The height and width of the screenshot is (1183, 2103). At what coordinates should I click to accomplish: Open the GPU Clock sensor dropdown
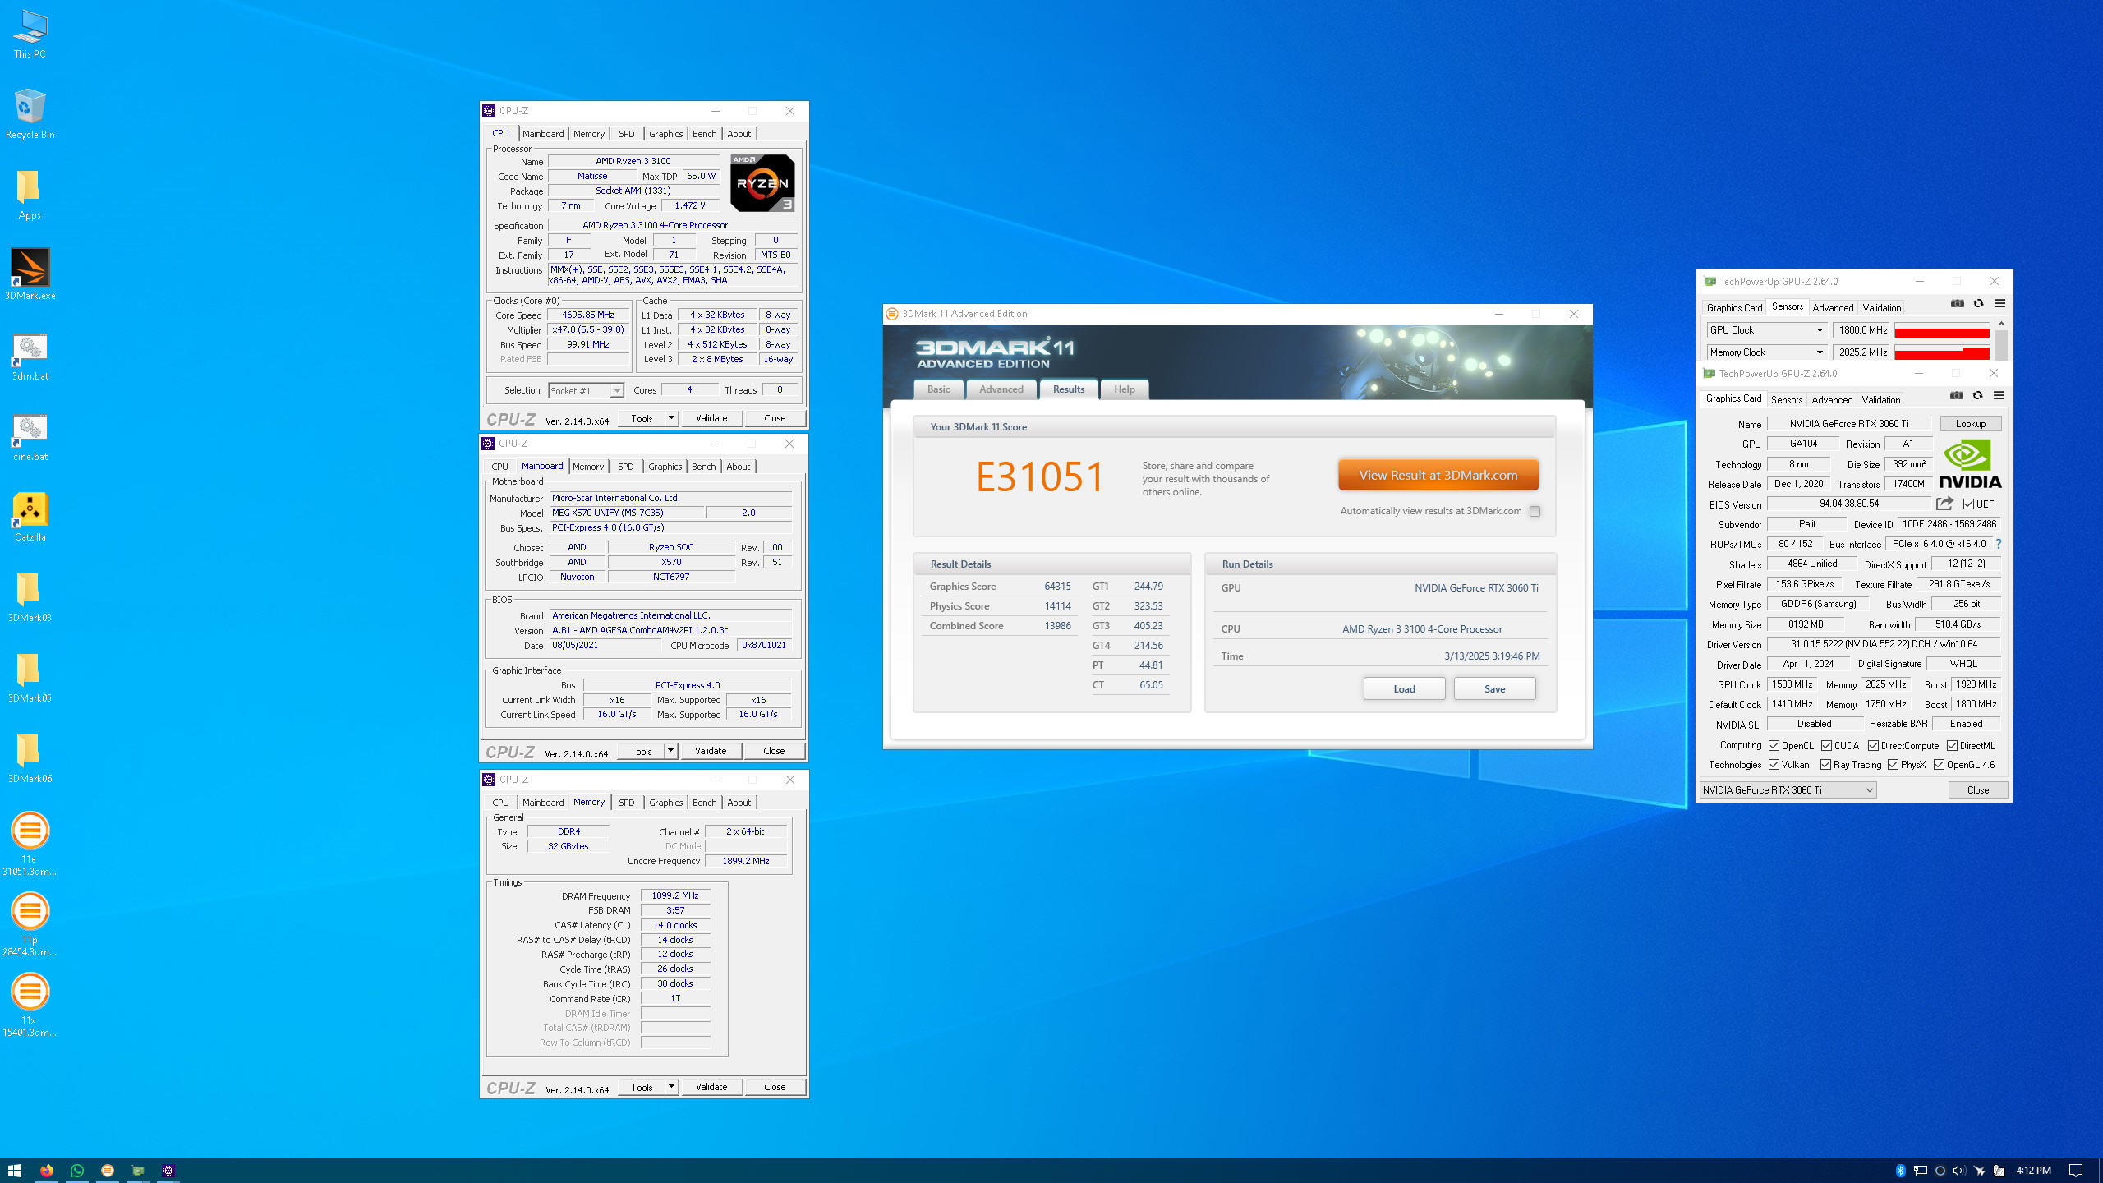pos(1820,330)
